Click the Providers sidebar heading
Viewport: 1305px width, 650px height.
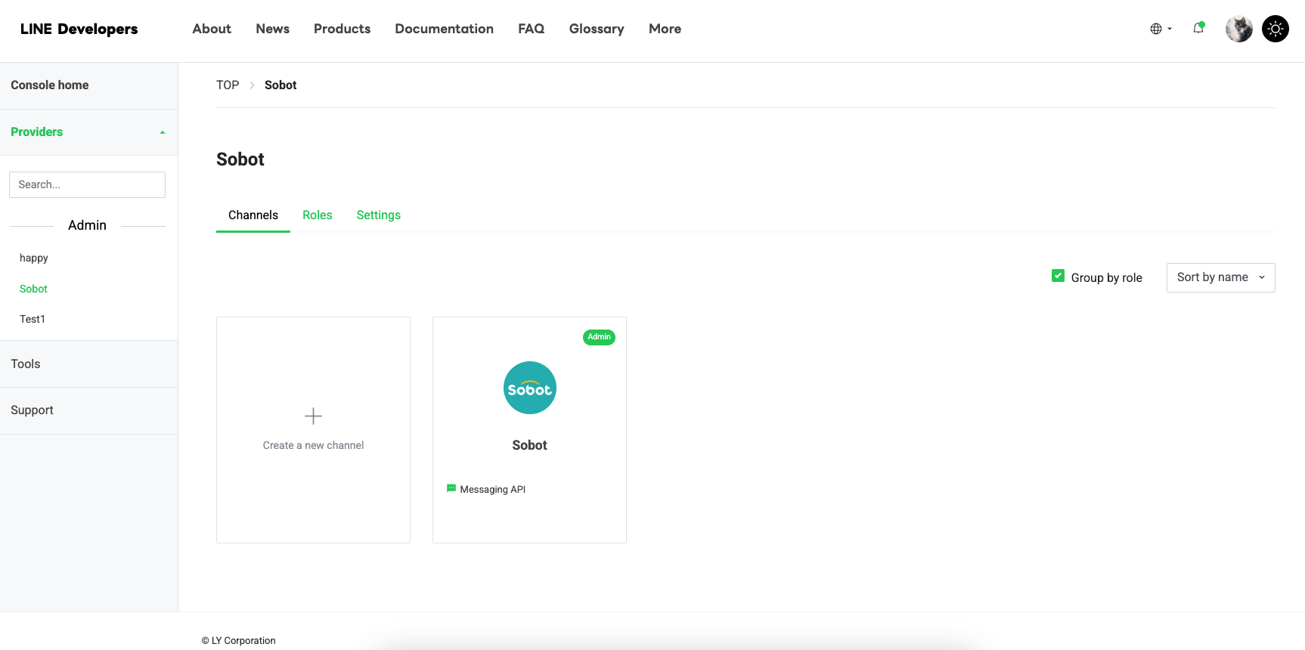(x=37, y=132)
